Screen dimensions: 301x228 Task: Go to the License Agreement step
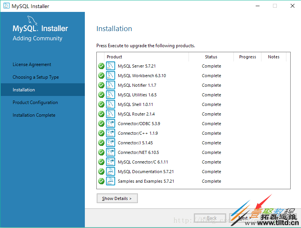pos(32,64)
